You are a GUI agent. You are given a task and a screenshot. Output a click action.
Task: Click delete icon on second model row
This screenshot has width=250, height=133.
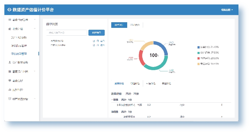click(x=103, y=45)
